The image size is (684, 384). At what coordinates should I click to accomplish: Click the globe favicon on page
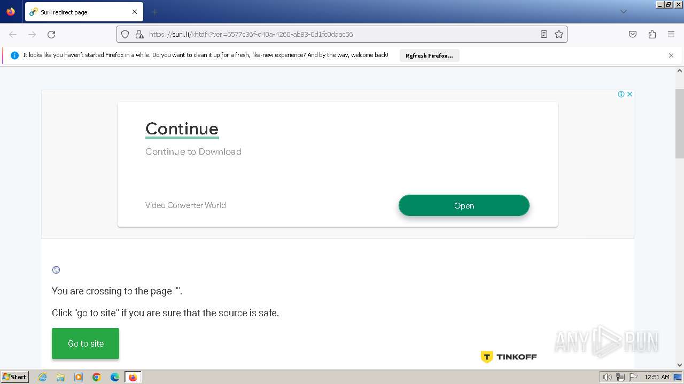[x=56, y=270]
